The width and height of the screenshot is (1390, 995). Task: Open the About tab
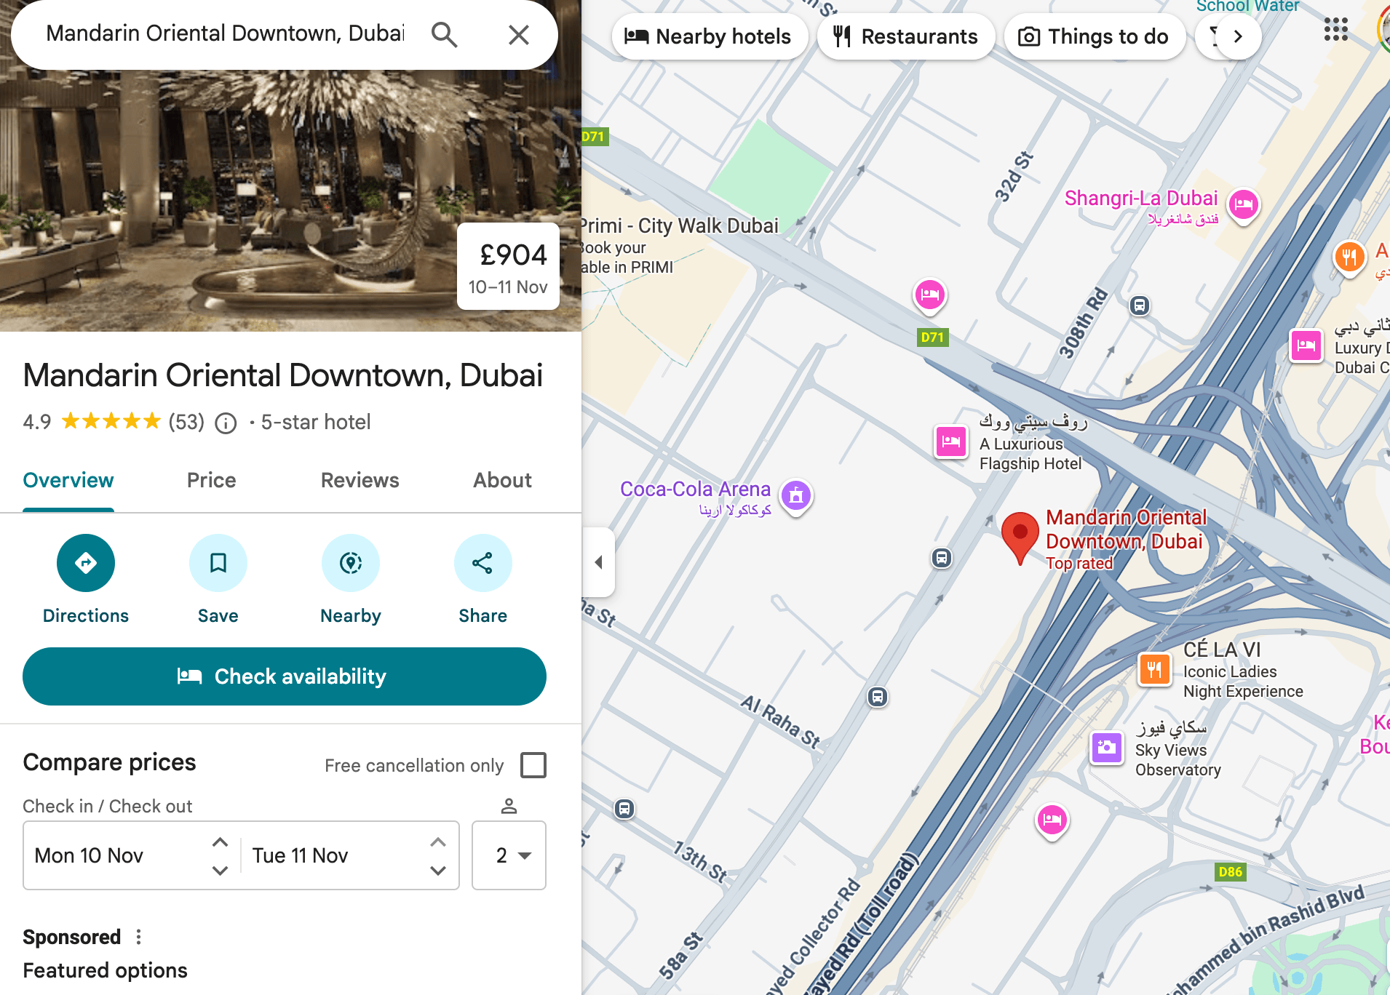[x=503, y=481]
